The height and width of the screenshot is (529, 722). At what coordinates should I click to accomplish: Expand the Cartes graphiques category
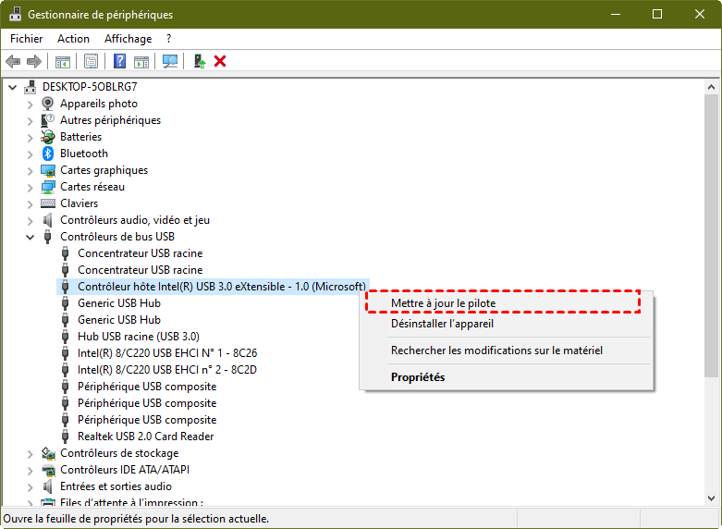(x=30, y=170)
